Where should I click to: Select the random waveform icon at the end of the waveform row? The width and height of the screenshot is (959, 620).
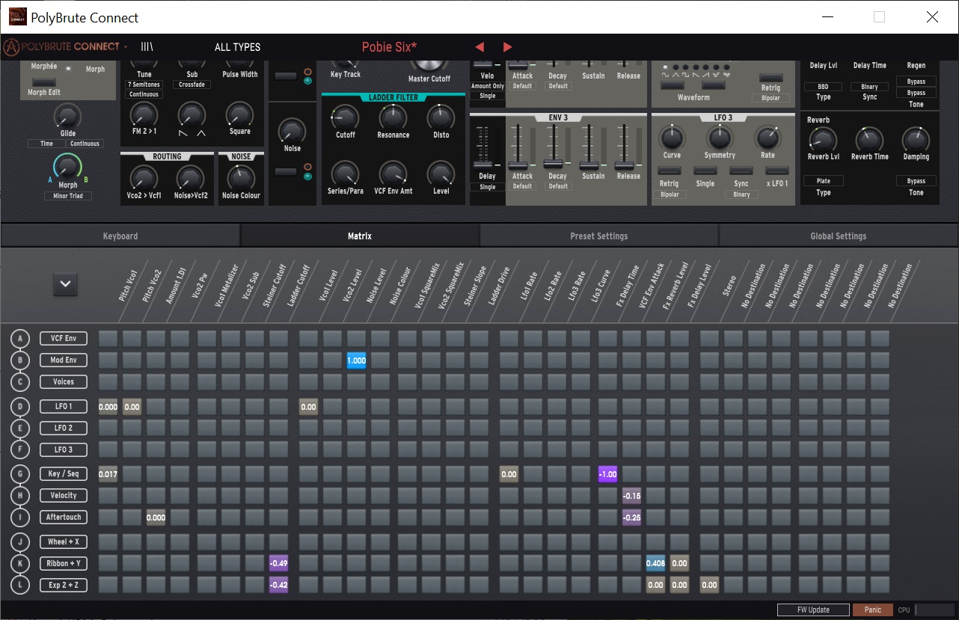point(727,74)
